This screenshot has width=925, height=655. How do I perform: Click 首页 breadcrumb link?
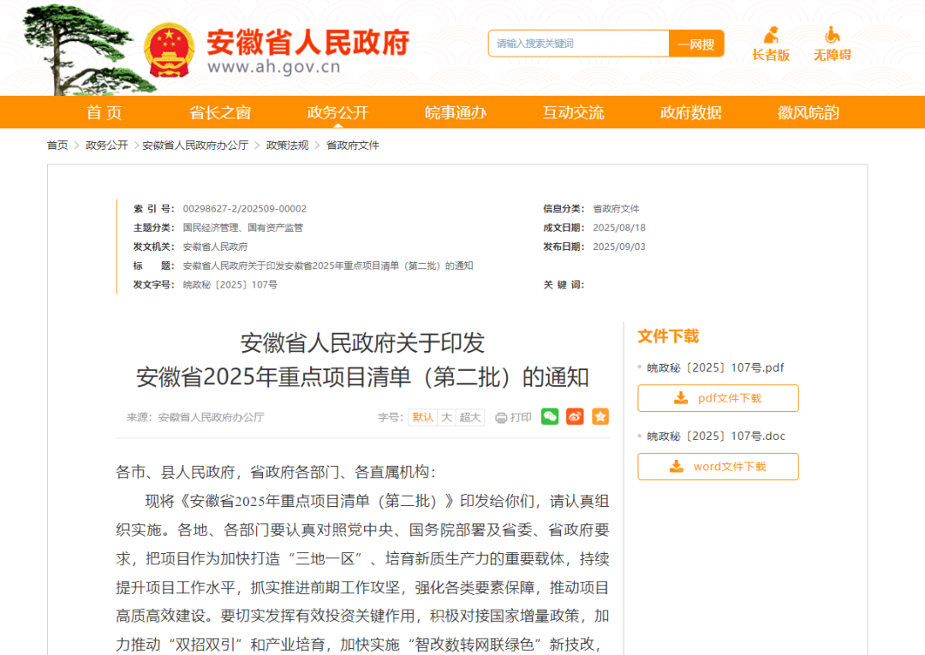(57, 145)
